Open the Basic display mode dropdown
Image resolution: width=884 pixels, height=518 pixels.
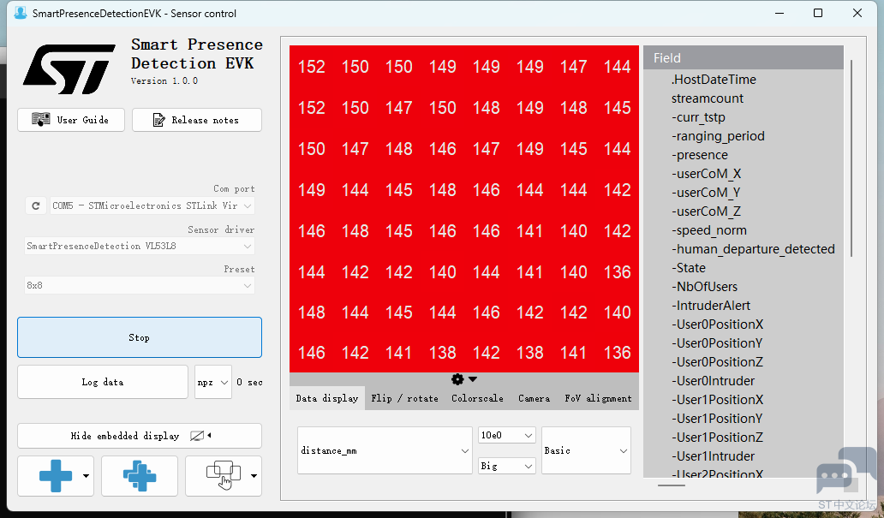coord(586,450)
